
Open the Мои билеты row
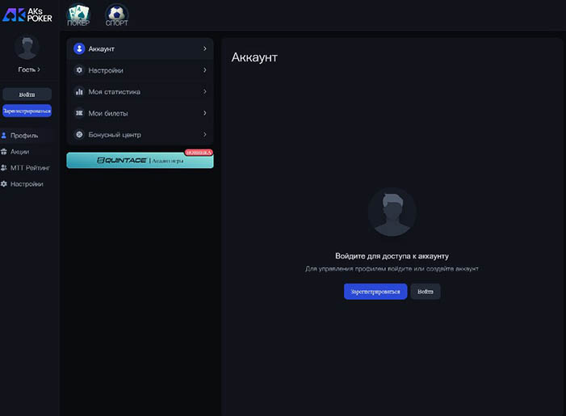pyautogui.click(x=140, y=113)
